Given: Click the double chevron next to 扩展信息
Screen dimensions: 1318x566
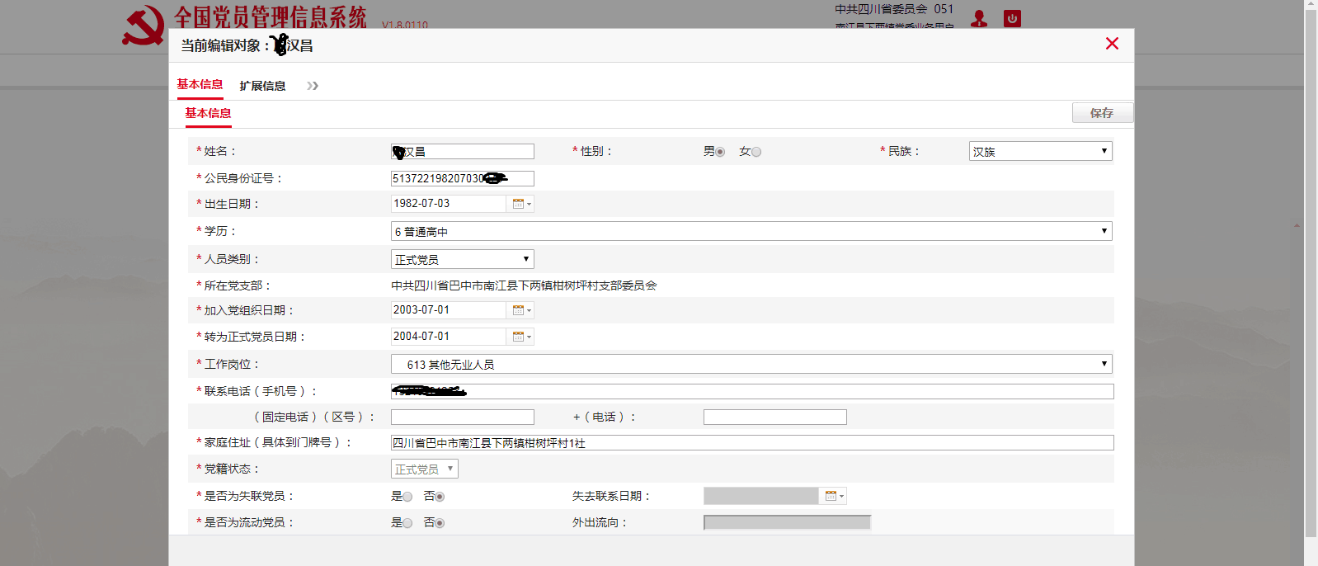Looking at the screenshot, I should pos(313,86).
